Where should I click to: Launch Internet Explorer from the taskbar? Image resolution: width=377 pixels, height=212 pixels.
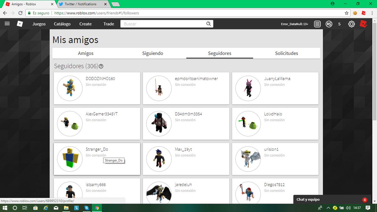[x=46, y=208]
